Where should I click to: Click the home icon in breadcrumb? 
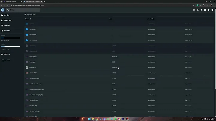click(x=25, y=14)
